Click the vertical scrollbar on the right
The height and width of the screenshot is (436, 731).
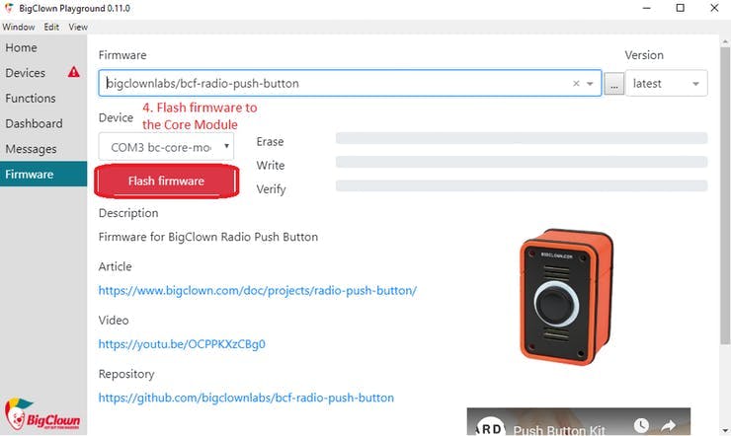[725, 195]
